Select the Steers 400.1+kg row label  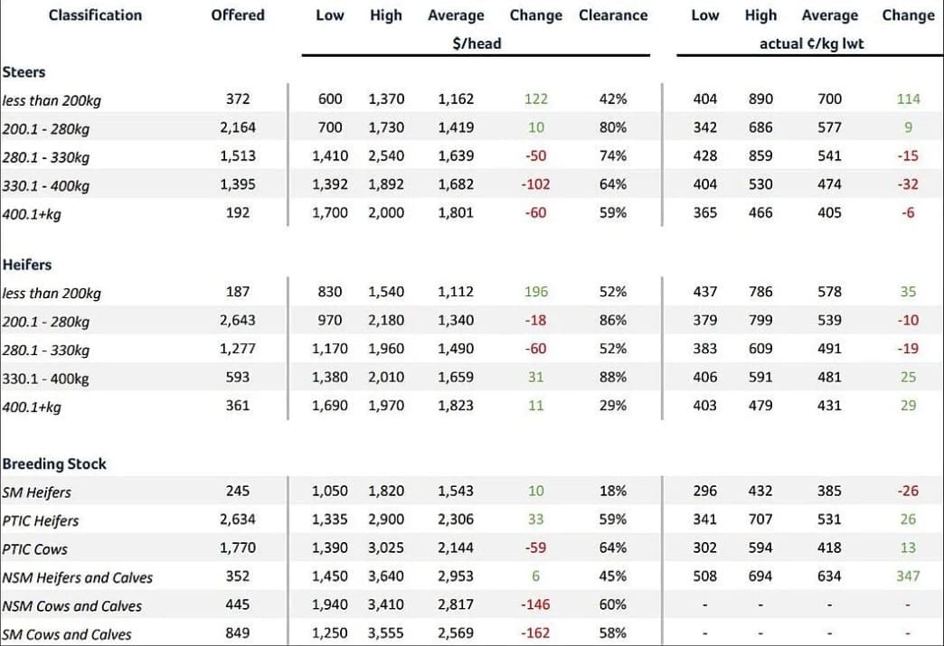pos(32,214)
